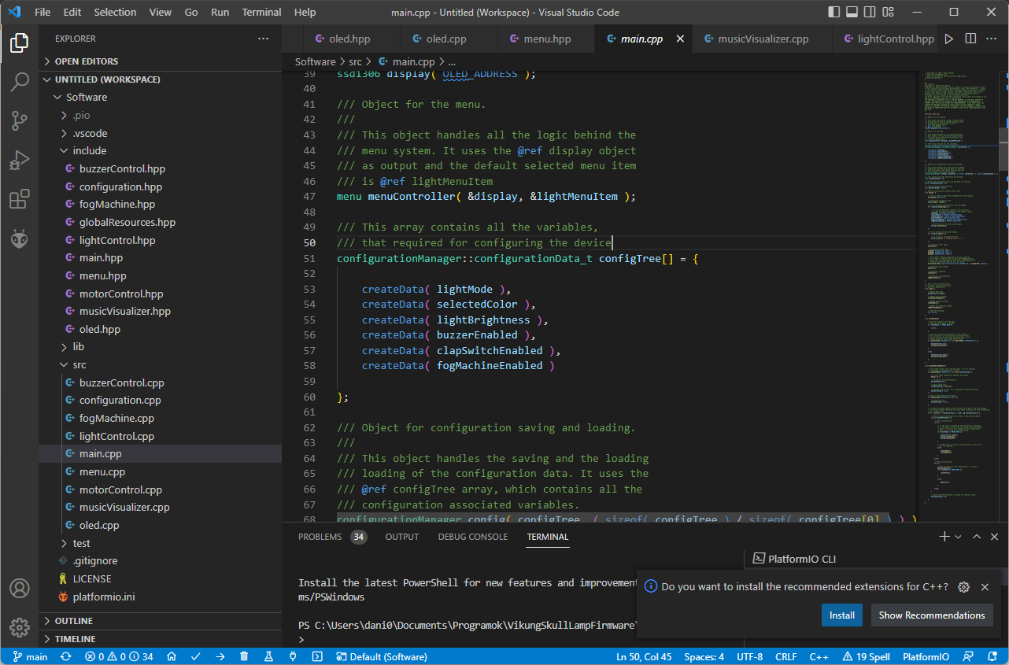The width and height of the screenshot is (1009, 665).
Task: Click Install in the C++ extensions notification
Action: click(x=841, y=615)
